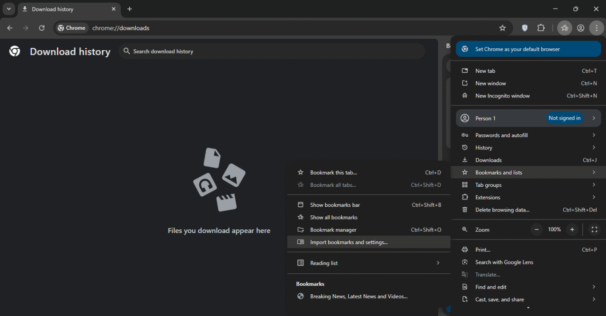Expand Tab groups submenu

tap(528, 185)
